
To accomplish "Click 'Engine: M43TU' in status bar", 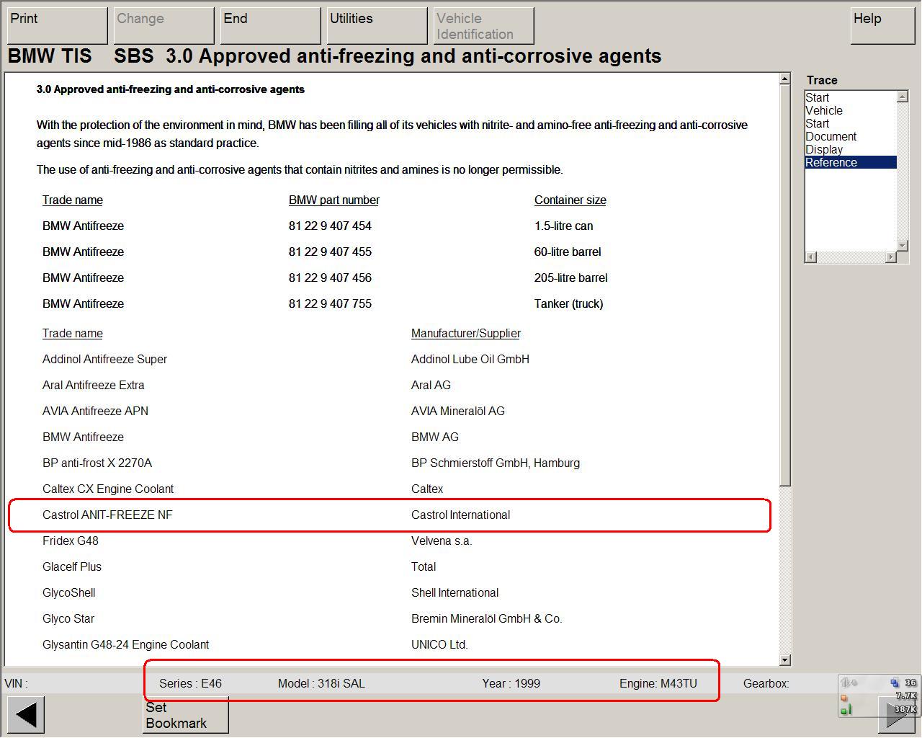I will pyautogui.click(x=658, y=683).
